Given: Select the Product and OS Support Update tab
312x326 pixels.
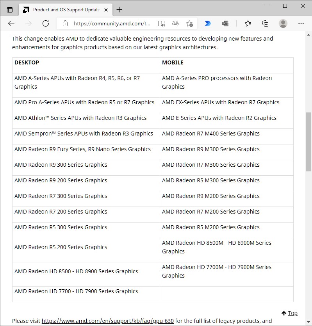Looking at the screenshot, I should point(66,10).
